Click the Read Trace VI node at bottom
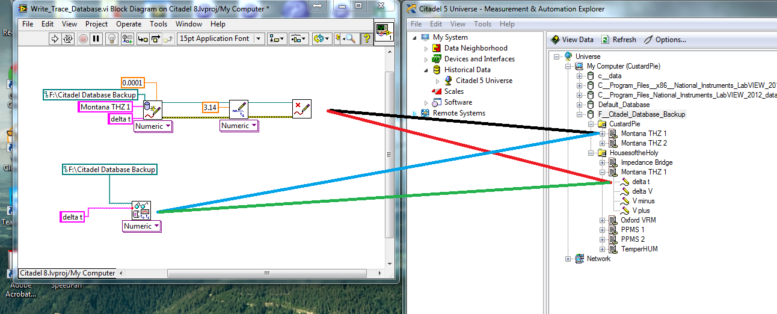The height and width of the screenshot is (314, 777). (x=141, y=211)
